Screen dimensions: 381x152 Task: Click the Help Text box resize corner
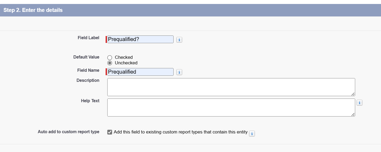coord(353,114)
